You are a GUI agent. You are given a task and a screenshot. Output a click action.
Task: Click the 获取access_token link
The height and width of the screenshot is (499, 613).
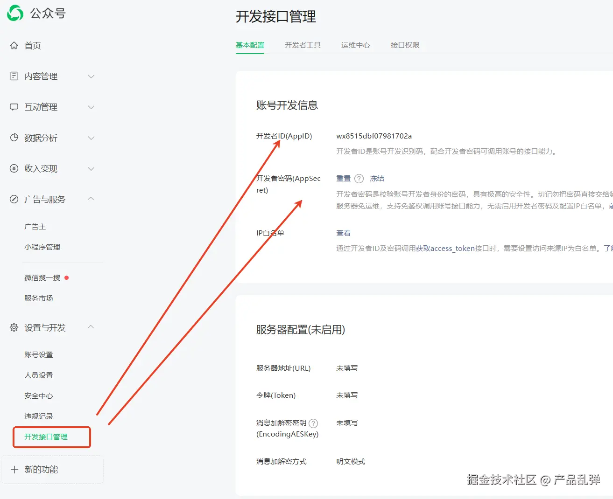point(445,249)
